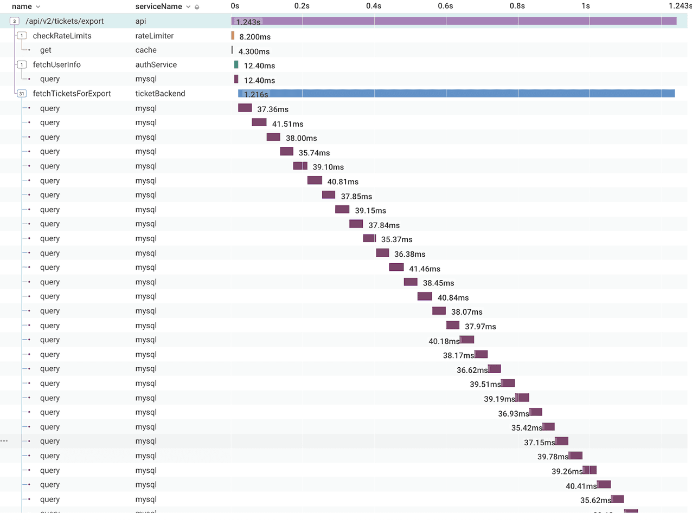Click the filter icon beside the serviceName header
This screenshot has width=692, height=520.
pyautogui.click(x=196, y=6)
